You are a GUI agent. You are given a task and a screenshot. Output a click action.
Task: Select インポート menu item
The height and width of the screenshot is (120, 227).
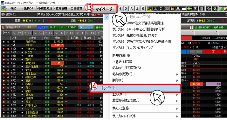(x=135, y=88)
